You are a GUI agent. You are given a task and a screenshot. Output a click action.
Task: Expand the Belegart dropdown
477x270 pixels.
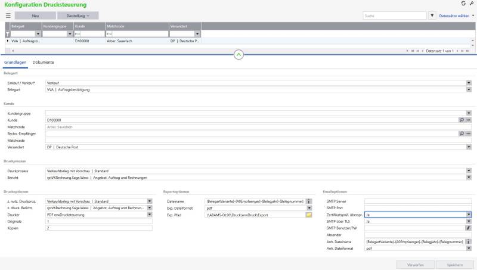[x=469, y=90]
